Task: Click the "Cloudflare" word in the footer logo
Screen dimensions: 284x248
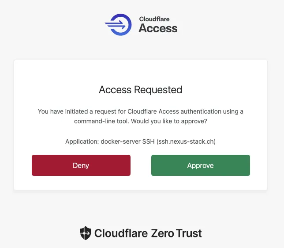Action: pyautogui.click(x=120, y=233)
